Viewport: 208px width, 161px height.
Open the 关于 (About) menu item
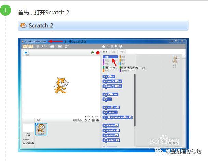(x=67, y=46)
